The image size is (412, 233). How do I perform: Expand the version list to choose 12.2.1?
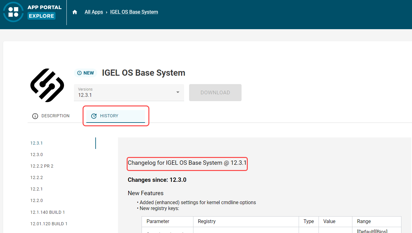tap(36, 189)
